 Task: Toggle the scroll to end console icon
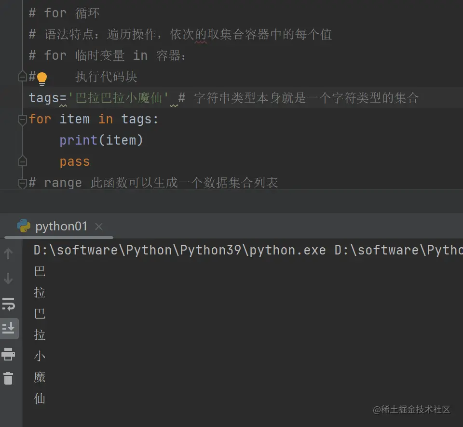tap(9, 328)
